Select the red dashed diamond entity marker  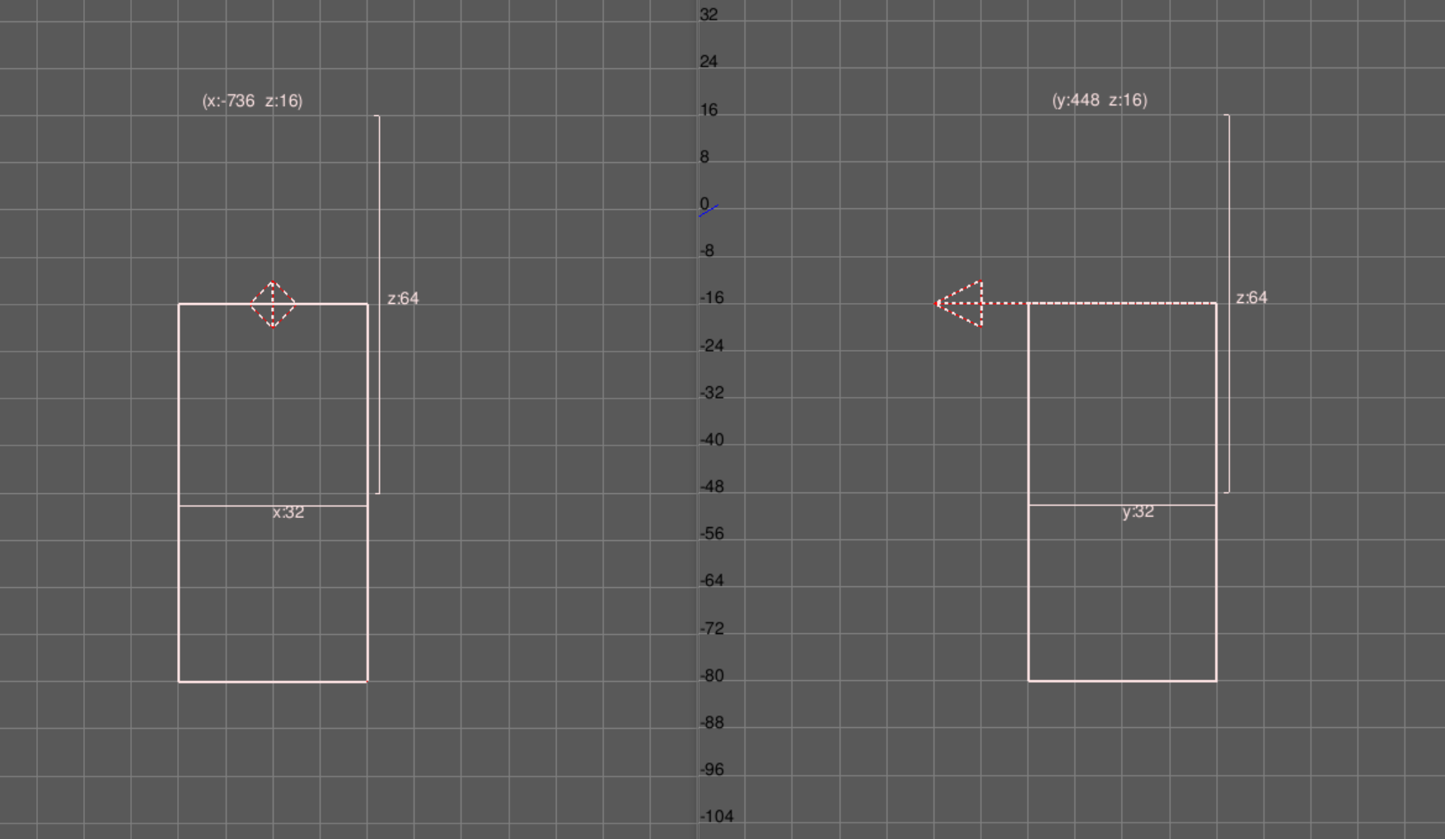click(273, 304)
